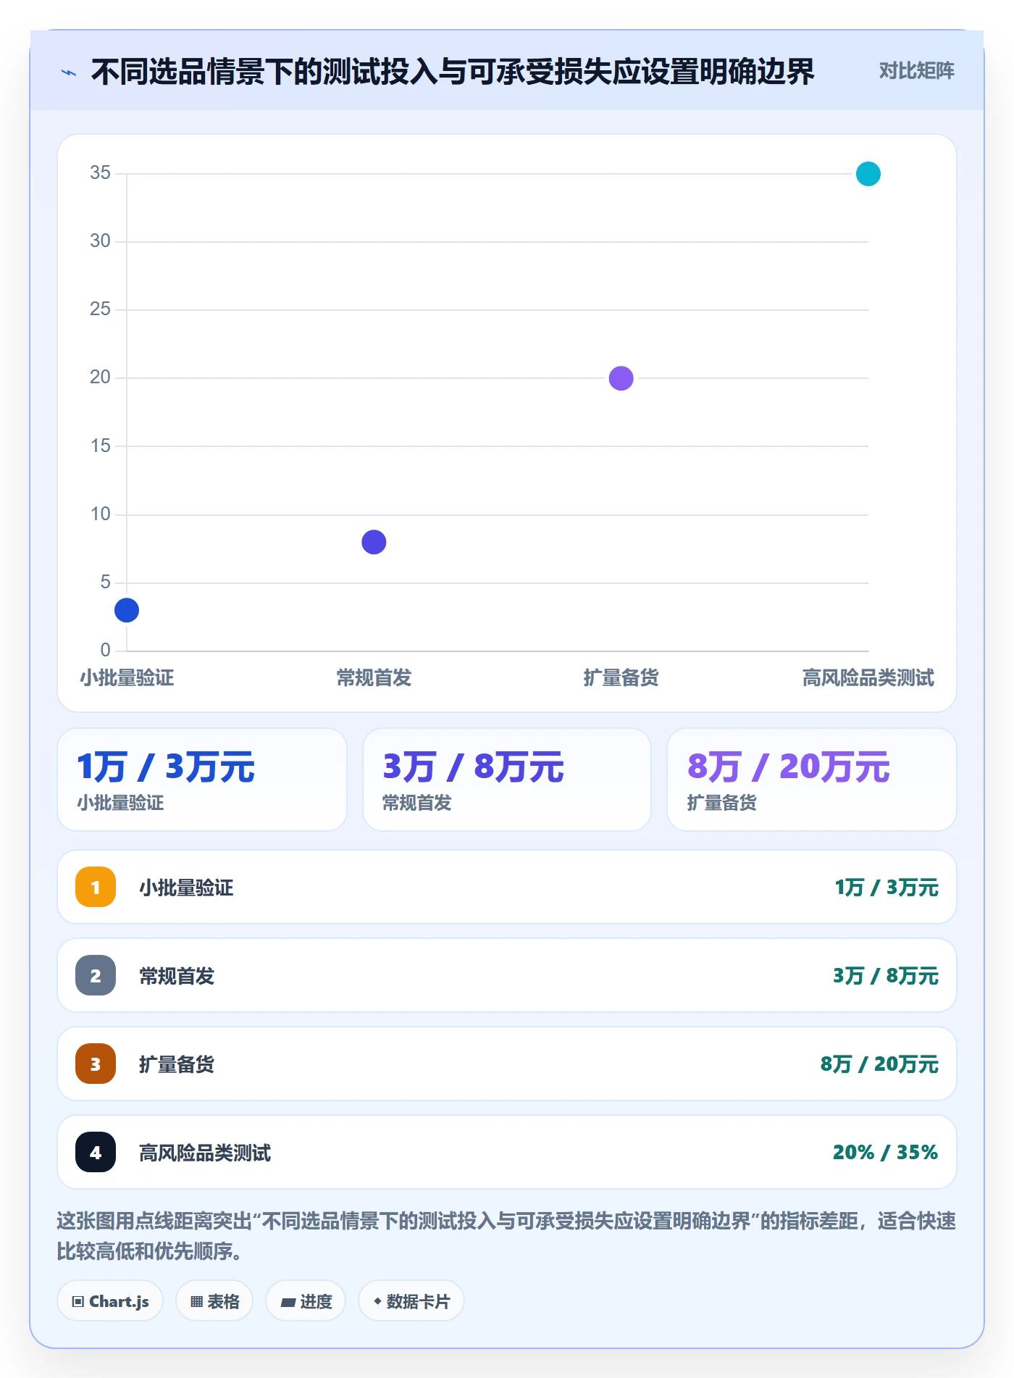Click the green 8万 / 20万元 row value
The image size is (1014, 1378).
879,1064
